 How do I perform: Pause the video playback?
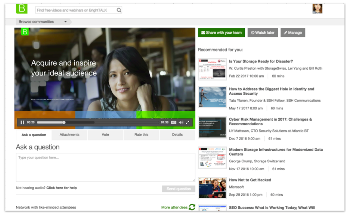[22, 122]
